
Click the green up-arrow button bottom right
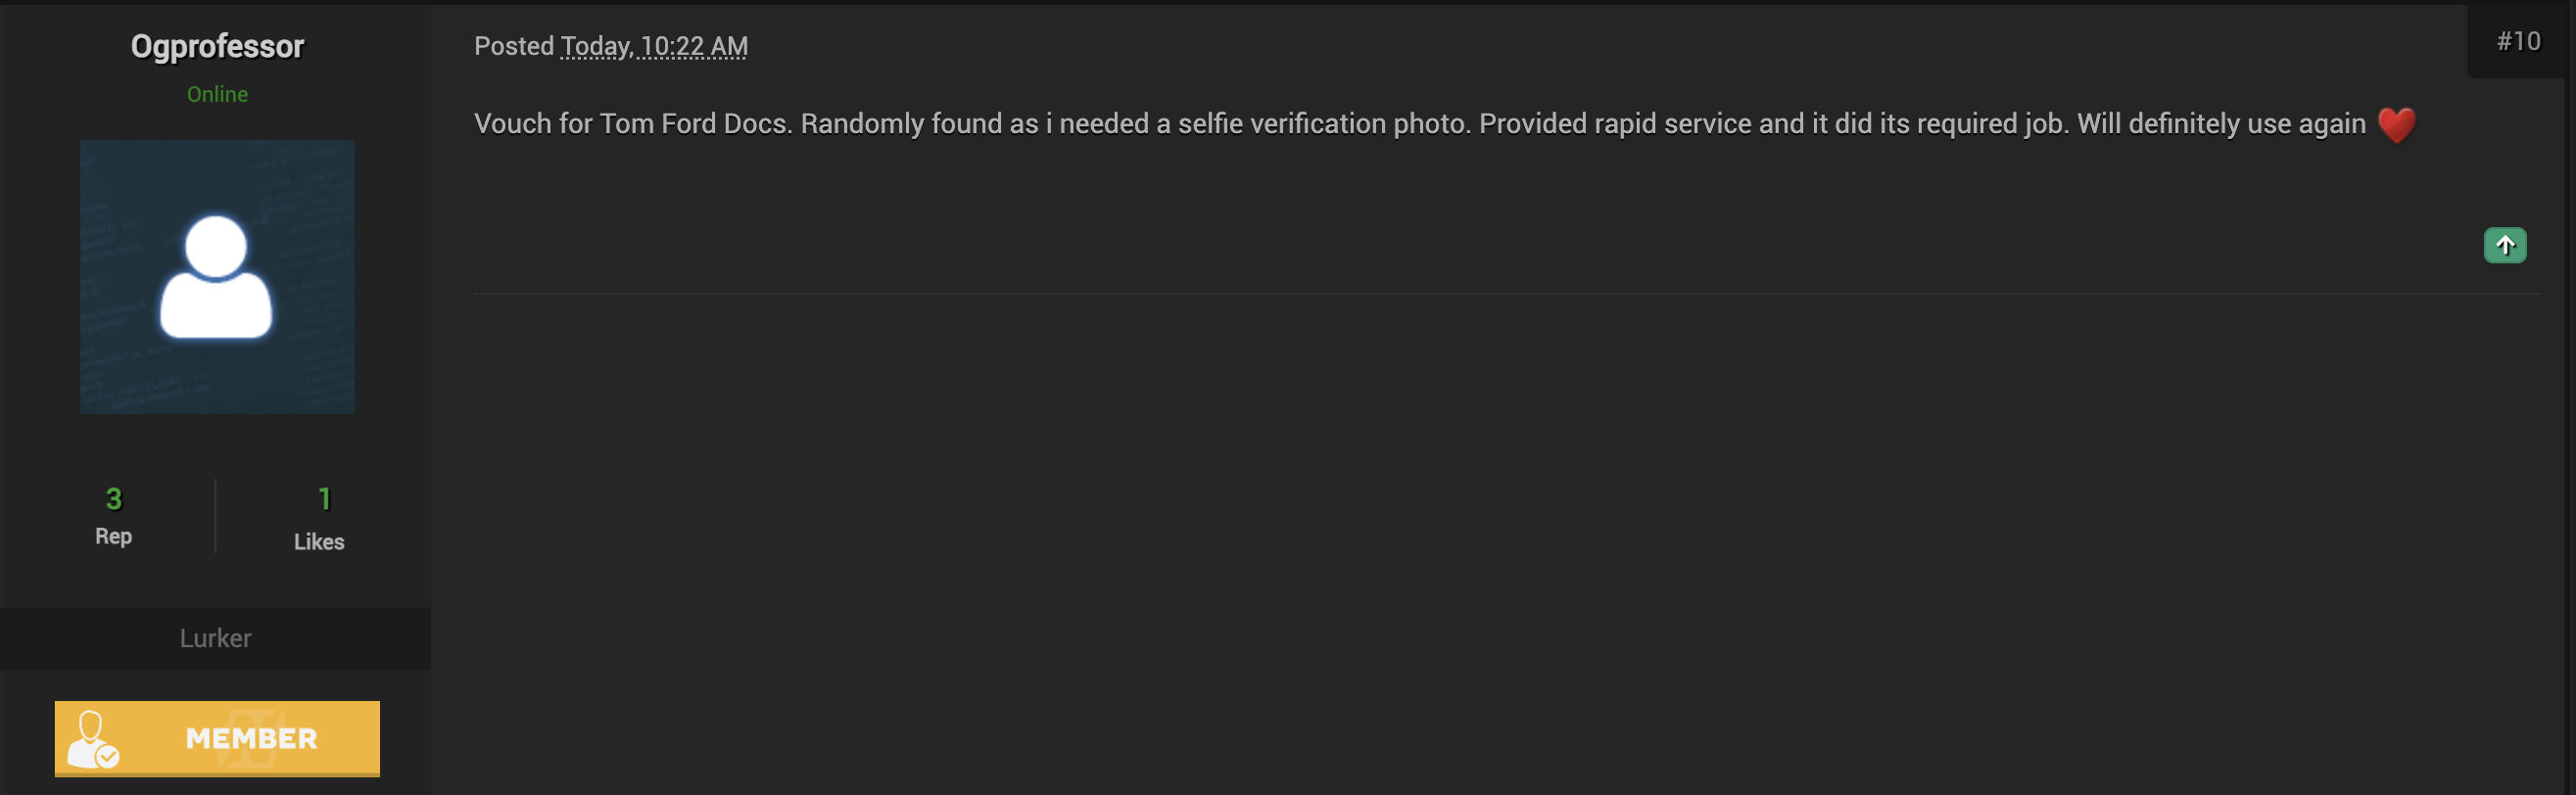coord(2505,244)
